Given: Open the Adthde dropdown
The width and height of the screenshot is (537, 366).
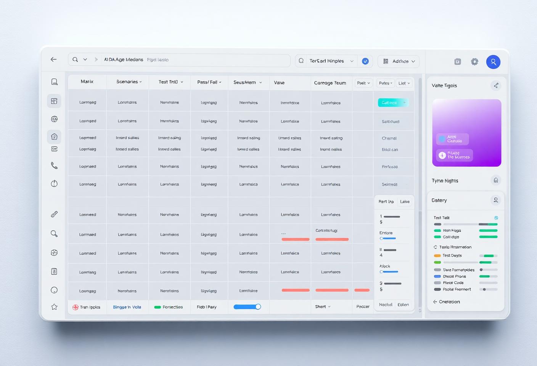Looking at the screenshot, I should 399,61.
